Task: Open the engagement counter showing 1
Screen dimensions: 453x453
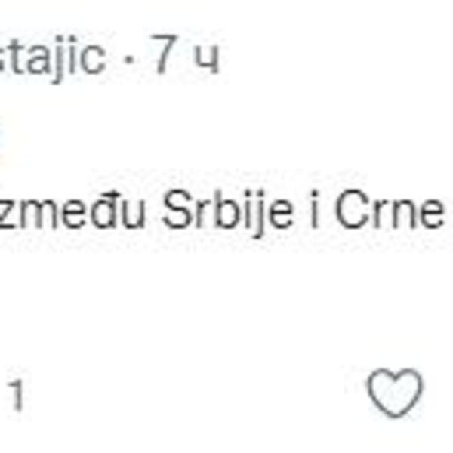Action: point(15,396)
